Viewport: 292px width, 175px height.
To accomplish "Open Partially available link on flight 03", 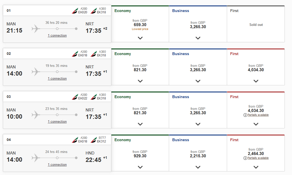I will [x=258, y=115].
